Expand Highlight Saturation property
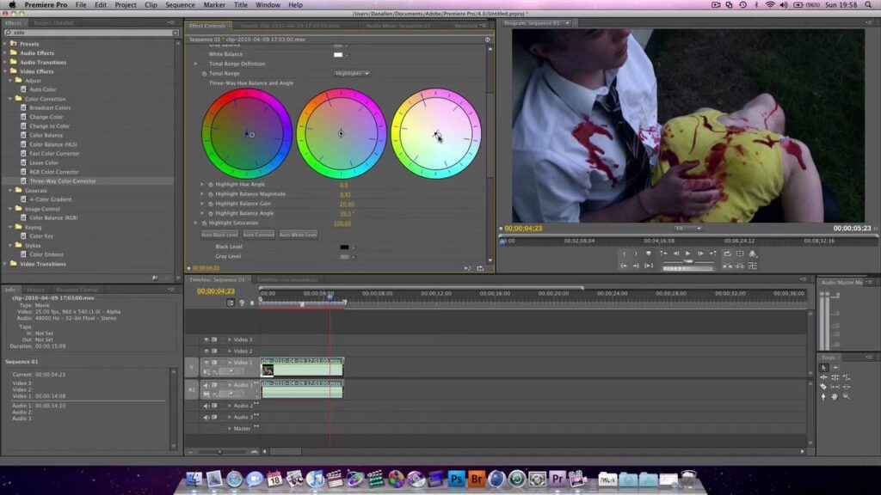This screenshot has height=495, width=881. [196, 223]
